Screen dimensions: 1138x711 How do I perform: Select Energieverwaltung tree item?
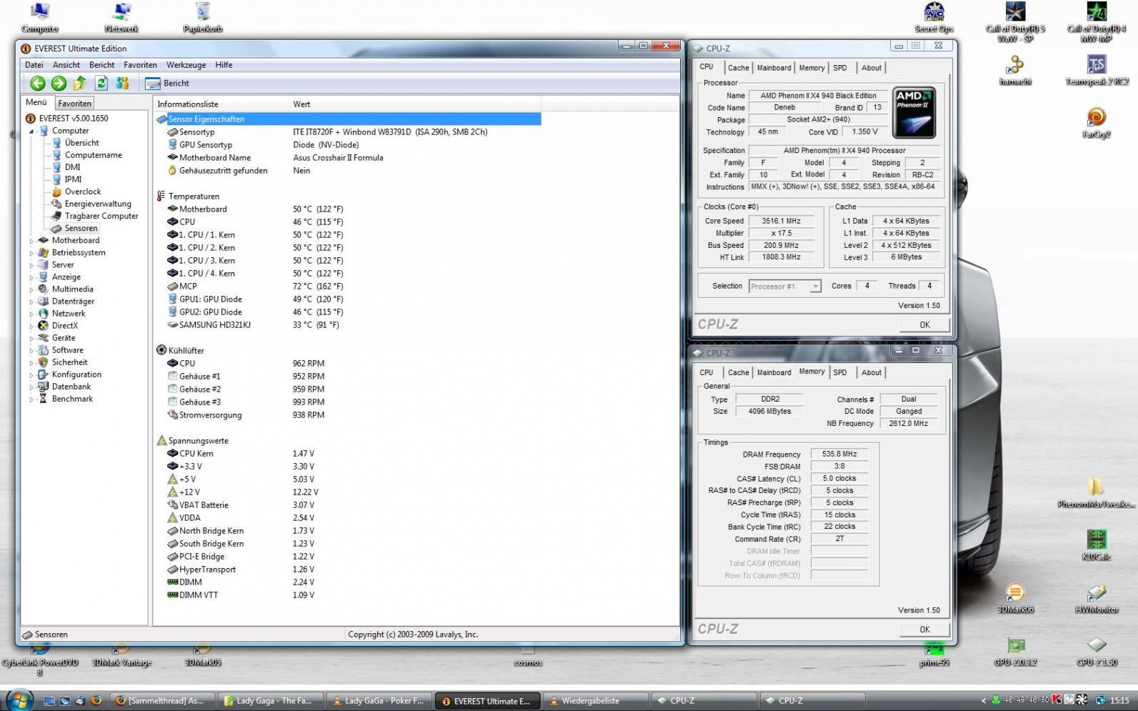(x=98, y=204)
